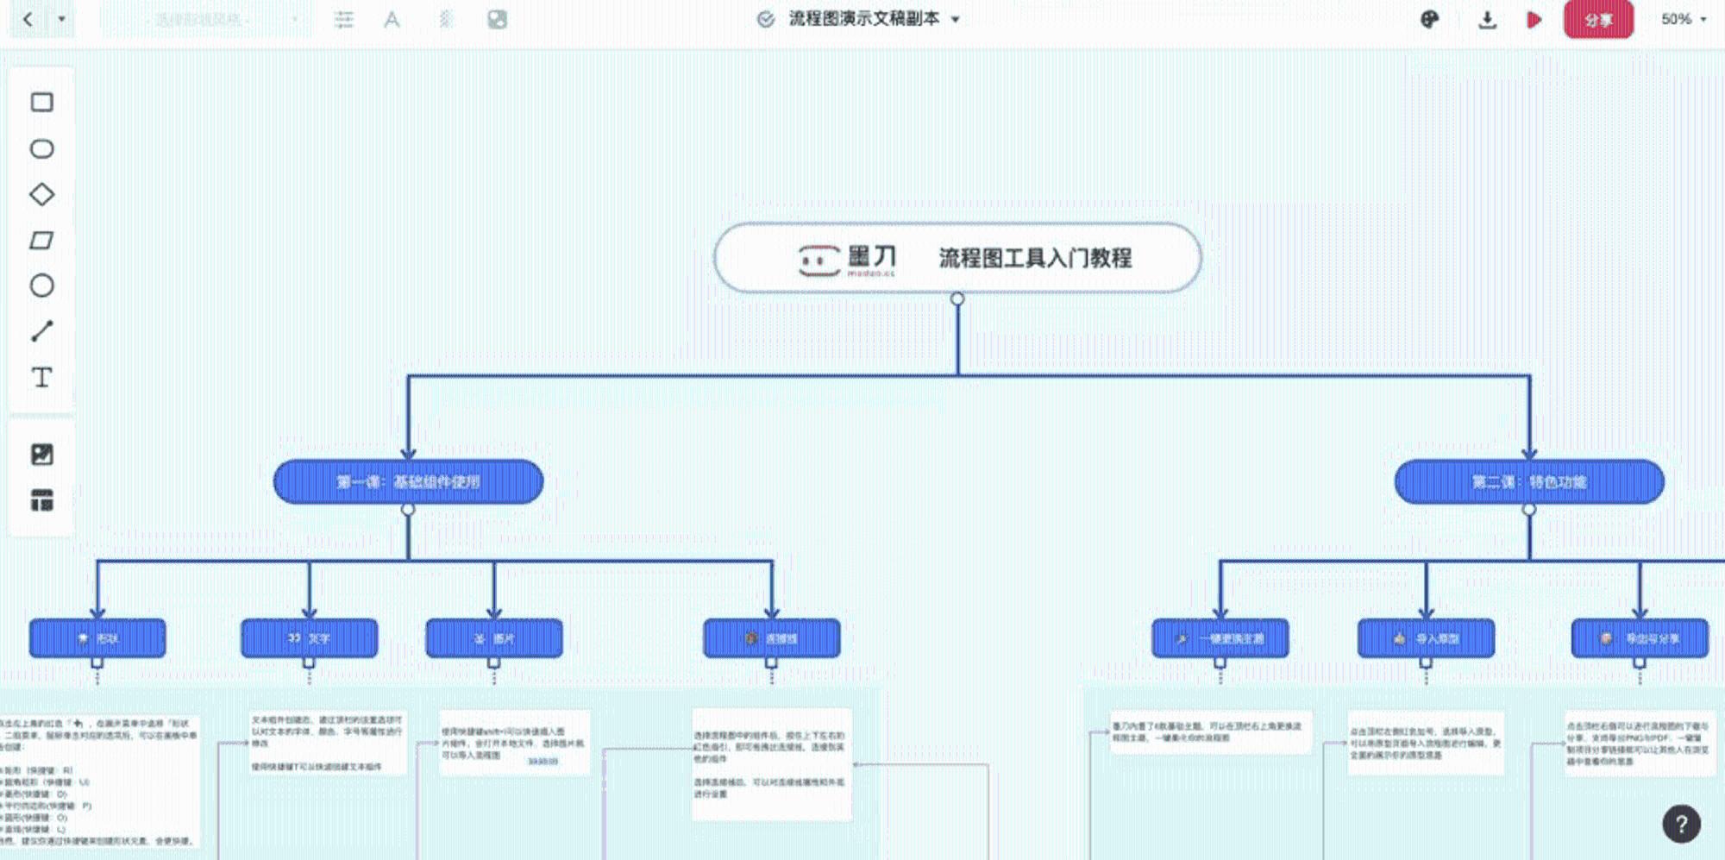This screenshot has width=1725, height=860.
Task: Click the description note under 一键更换主题 node
Action: pyautogui.click(x=1210, y=732)
